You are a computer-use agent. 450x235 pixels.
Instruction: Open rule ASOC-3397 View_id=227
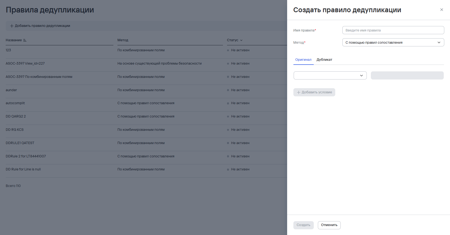click(x=25, y=63)
